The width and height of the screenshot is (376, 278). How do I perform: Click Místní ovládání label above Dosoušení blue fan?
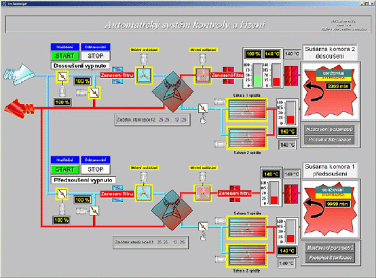144,50
